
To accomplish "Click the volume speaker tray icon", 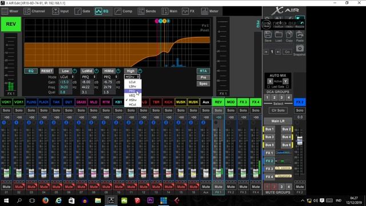I will tap(316, 201).
